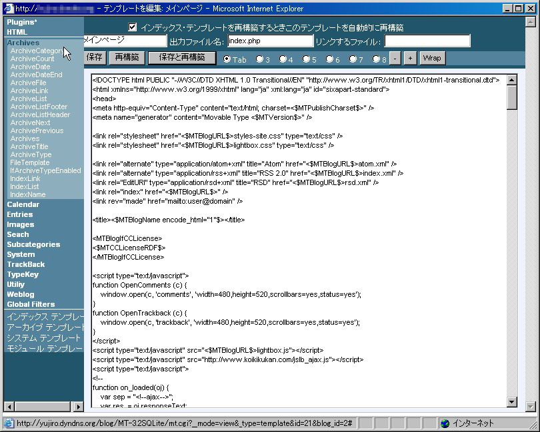The image size is (540, 432).
Task: Click the 再構築 rebuild button
Action: click(127, 57)
